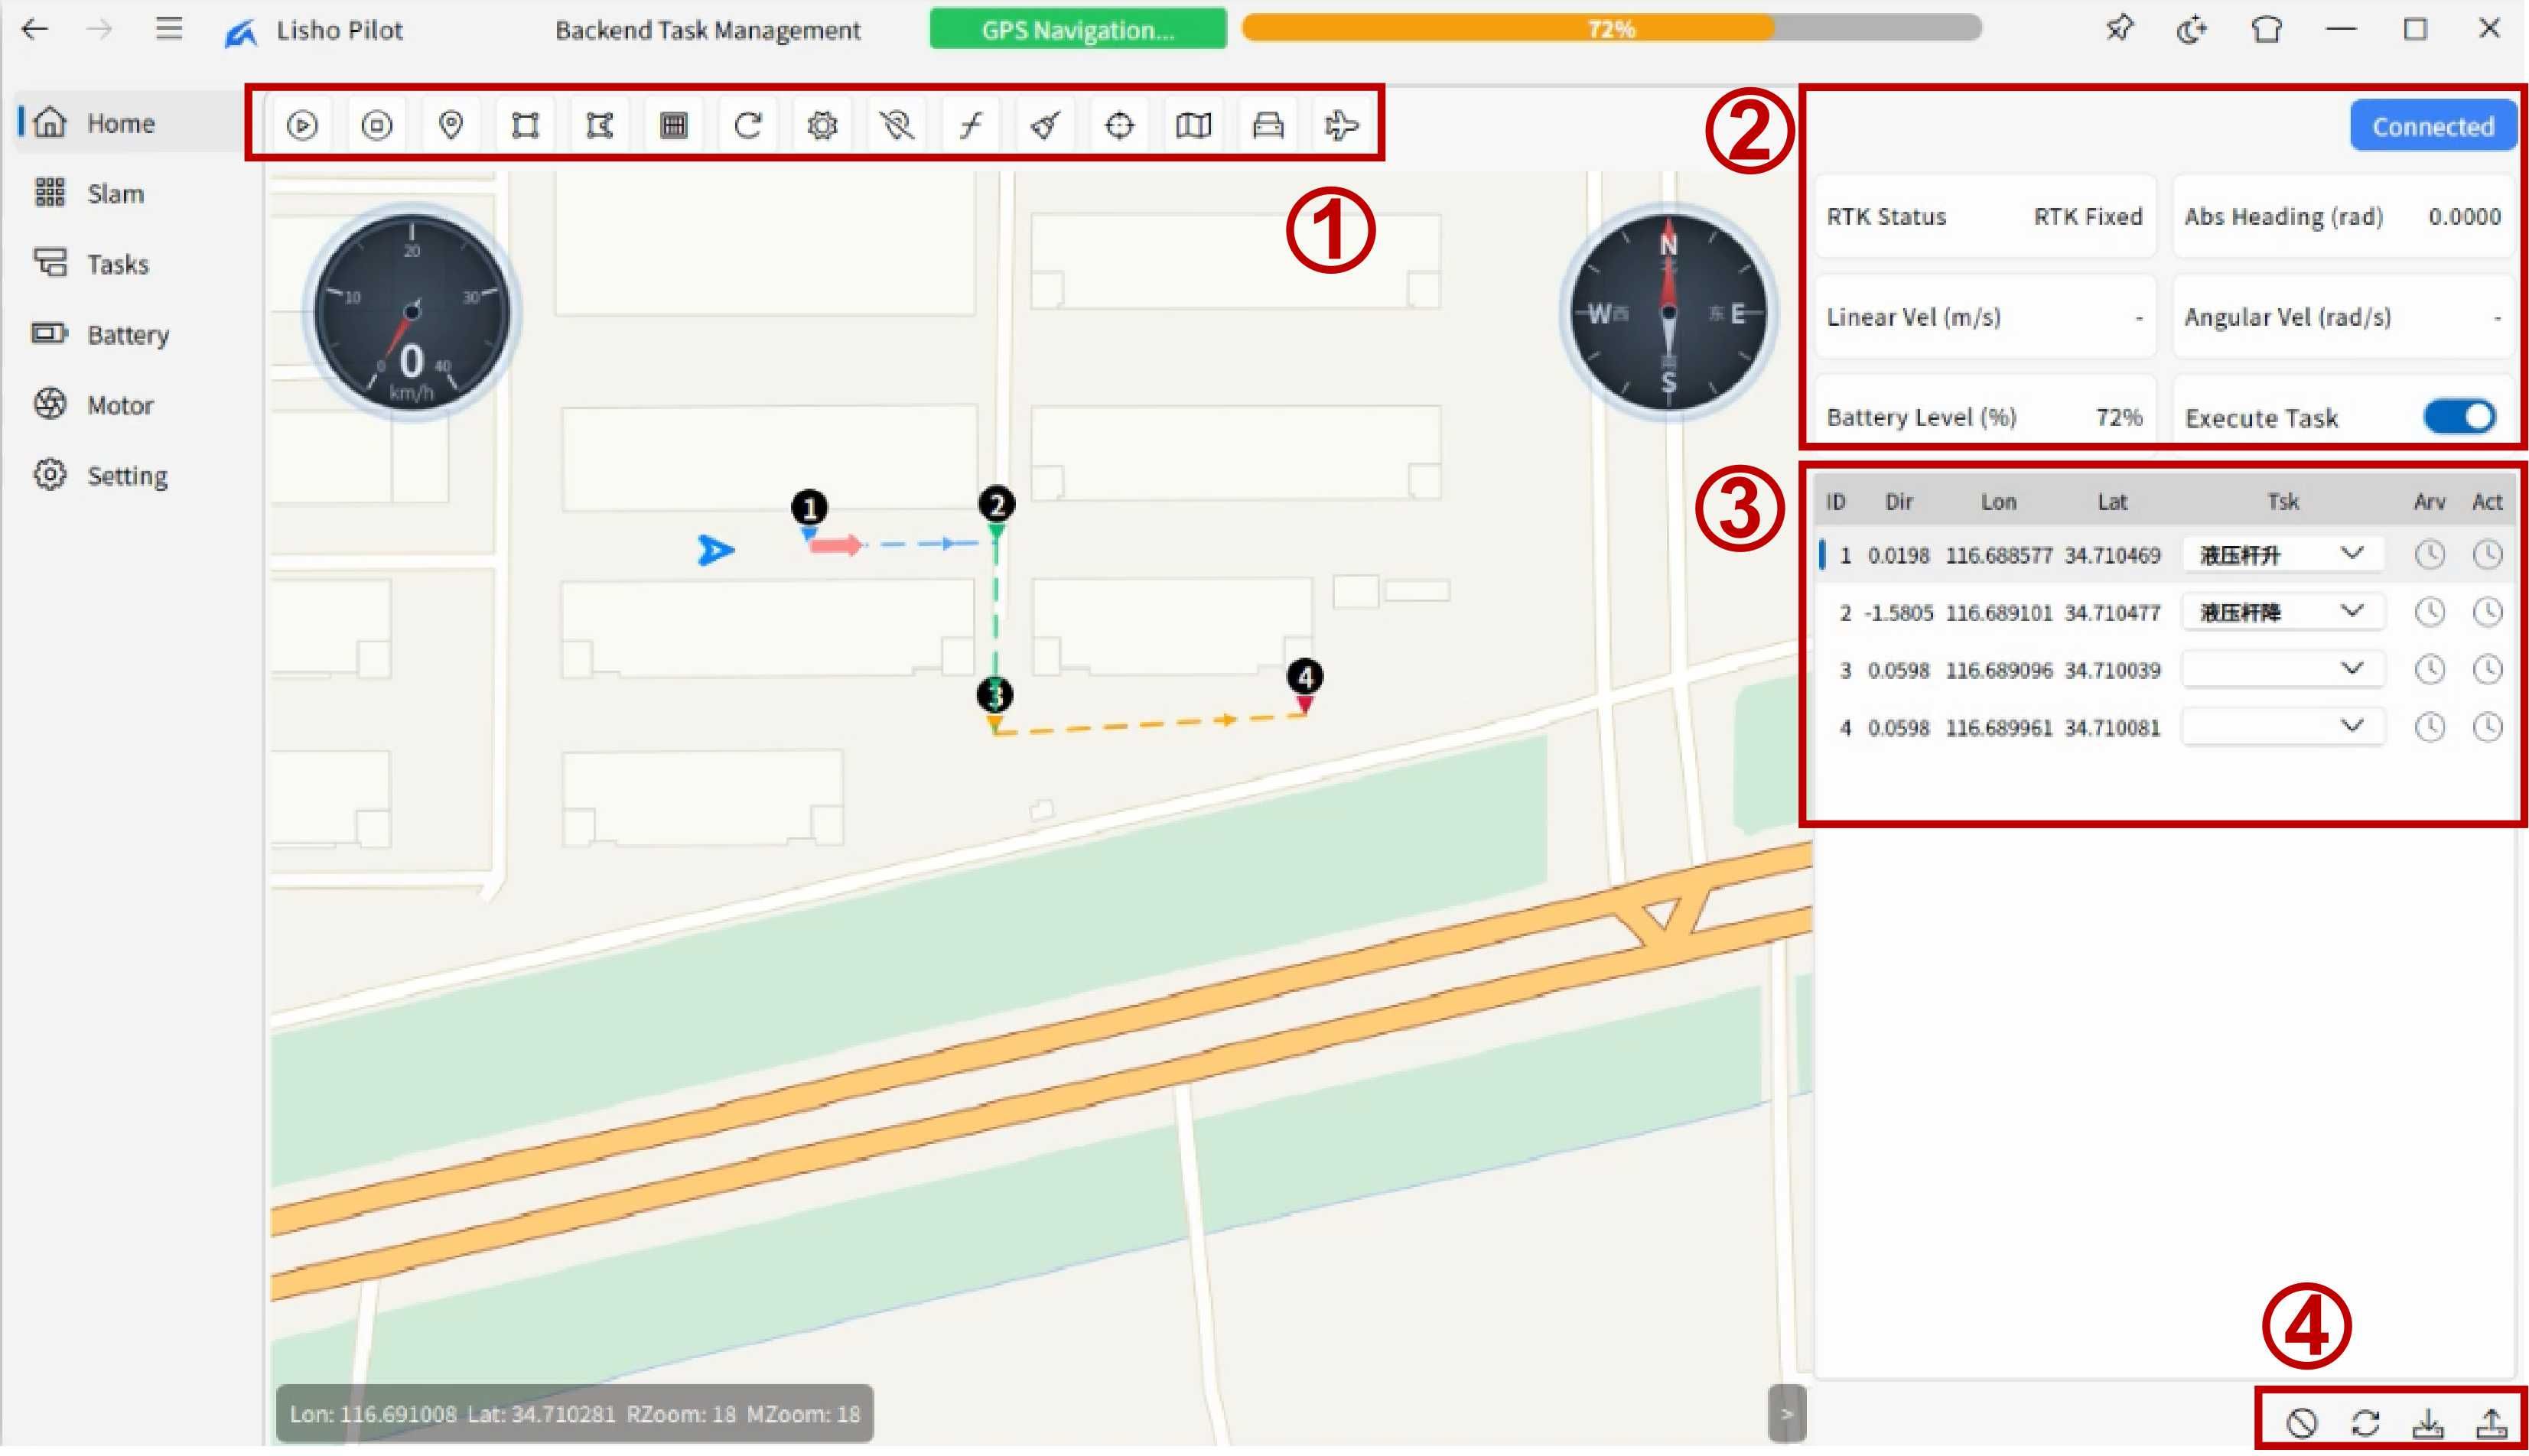This screenshot has height=1456, width=2529.
Task: Click the GPS Navigation status button
Action: pos(1077,29)
